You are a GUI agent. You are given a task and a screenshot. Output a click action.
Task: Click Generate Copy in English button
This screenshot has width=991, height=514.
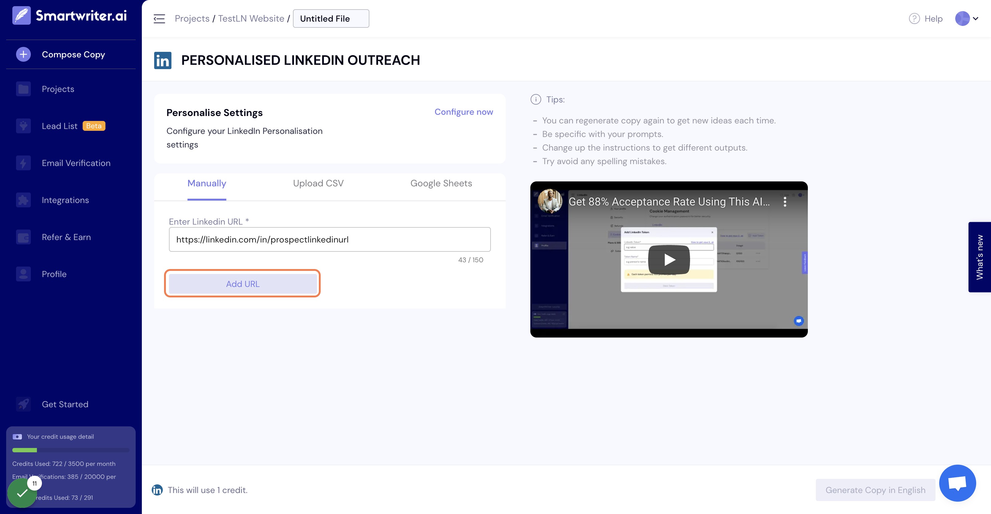(x=875, y=490)
